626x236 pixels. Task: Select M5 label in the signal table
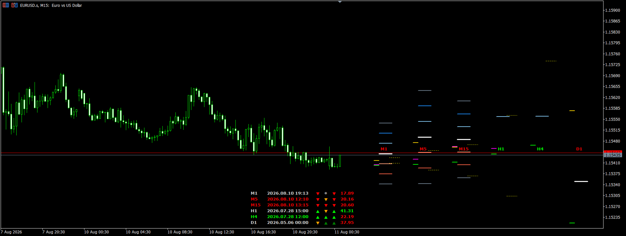coord(254,199)
